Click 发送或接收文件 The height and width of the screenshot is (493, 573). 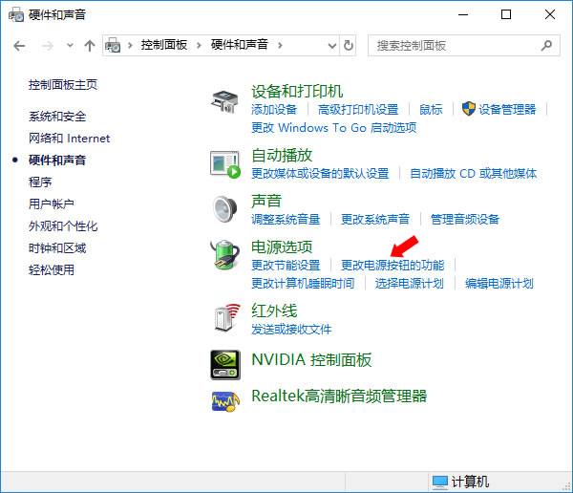(291, 330)
